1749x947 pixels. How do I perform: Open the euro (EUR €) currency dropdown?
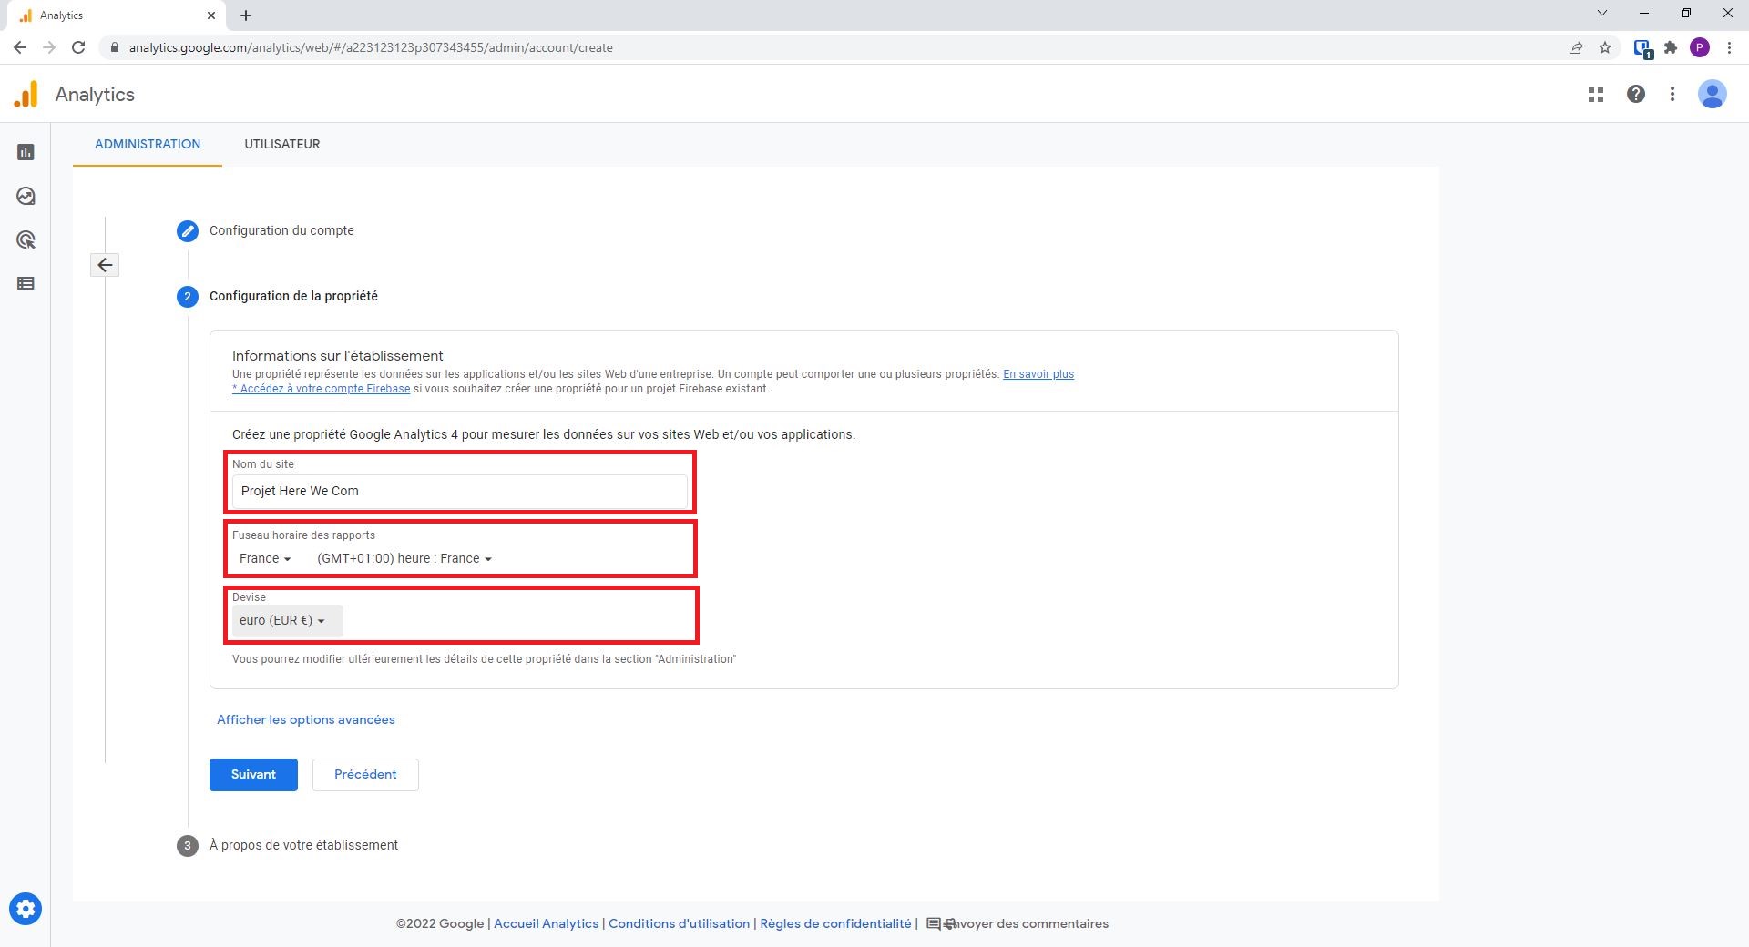[287, 620]
